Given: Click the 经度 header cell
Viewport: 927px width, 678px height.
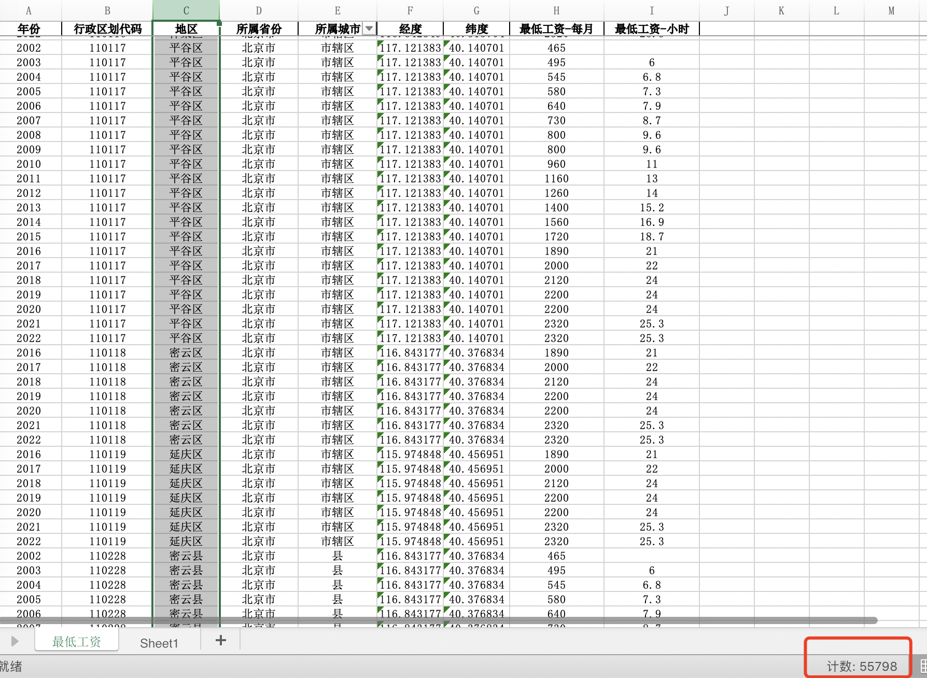Looking at the screenshot, I should pos(410,29).
